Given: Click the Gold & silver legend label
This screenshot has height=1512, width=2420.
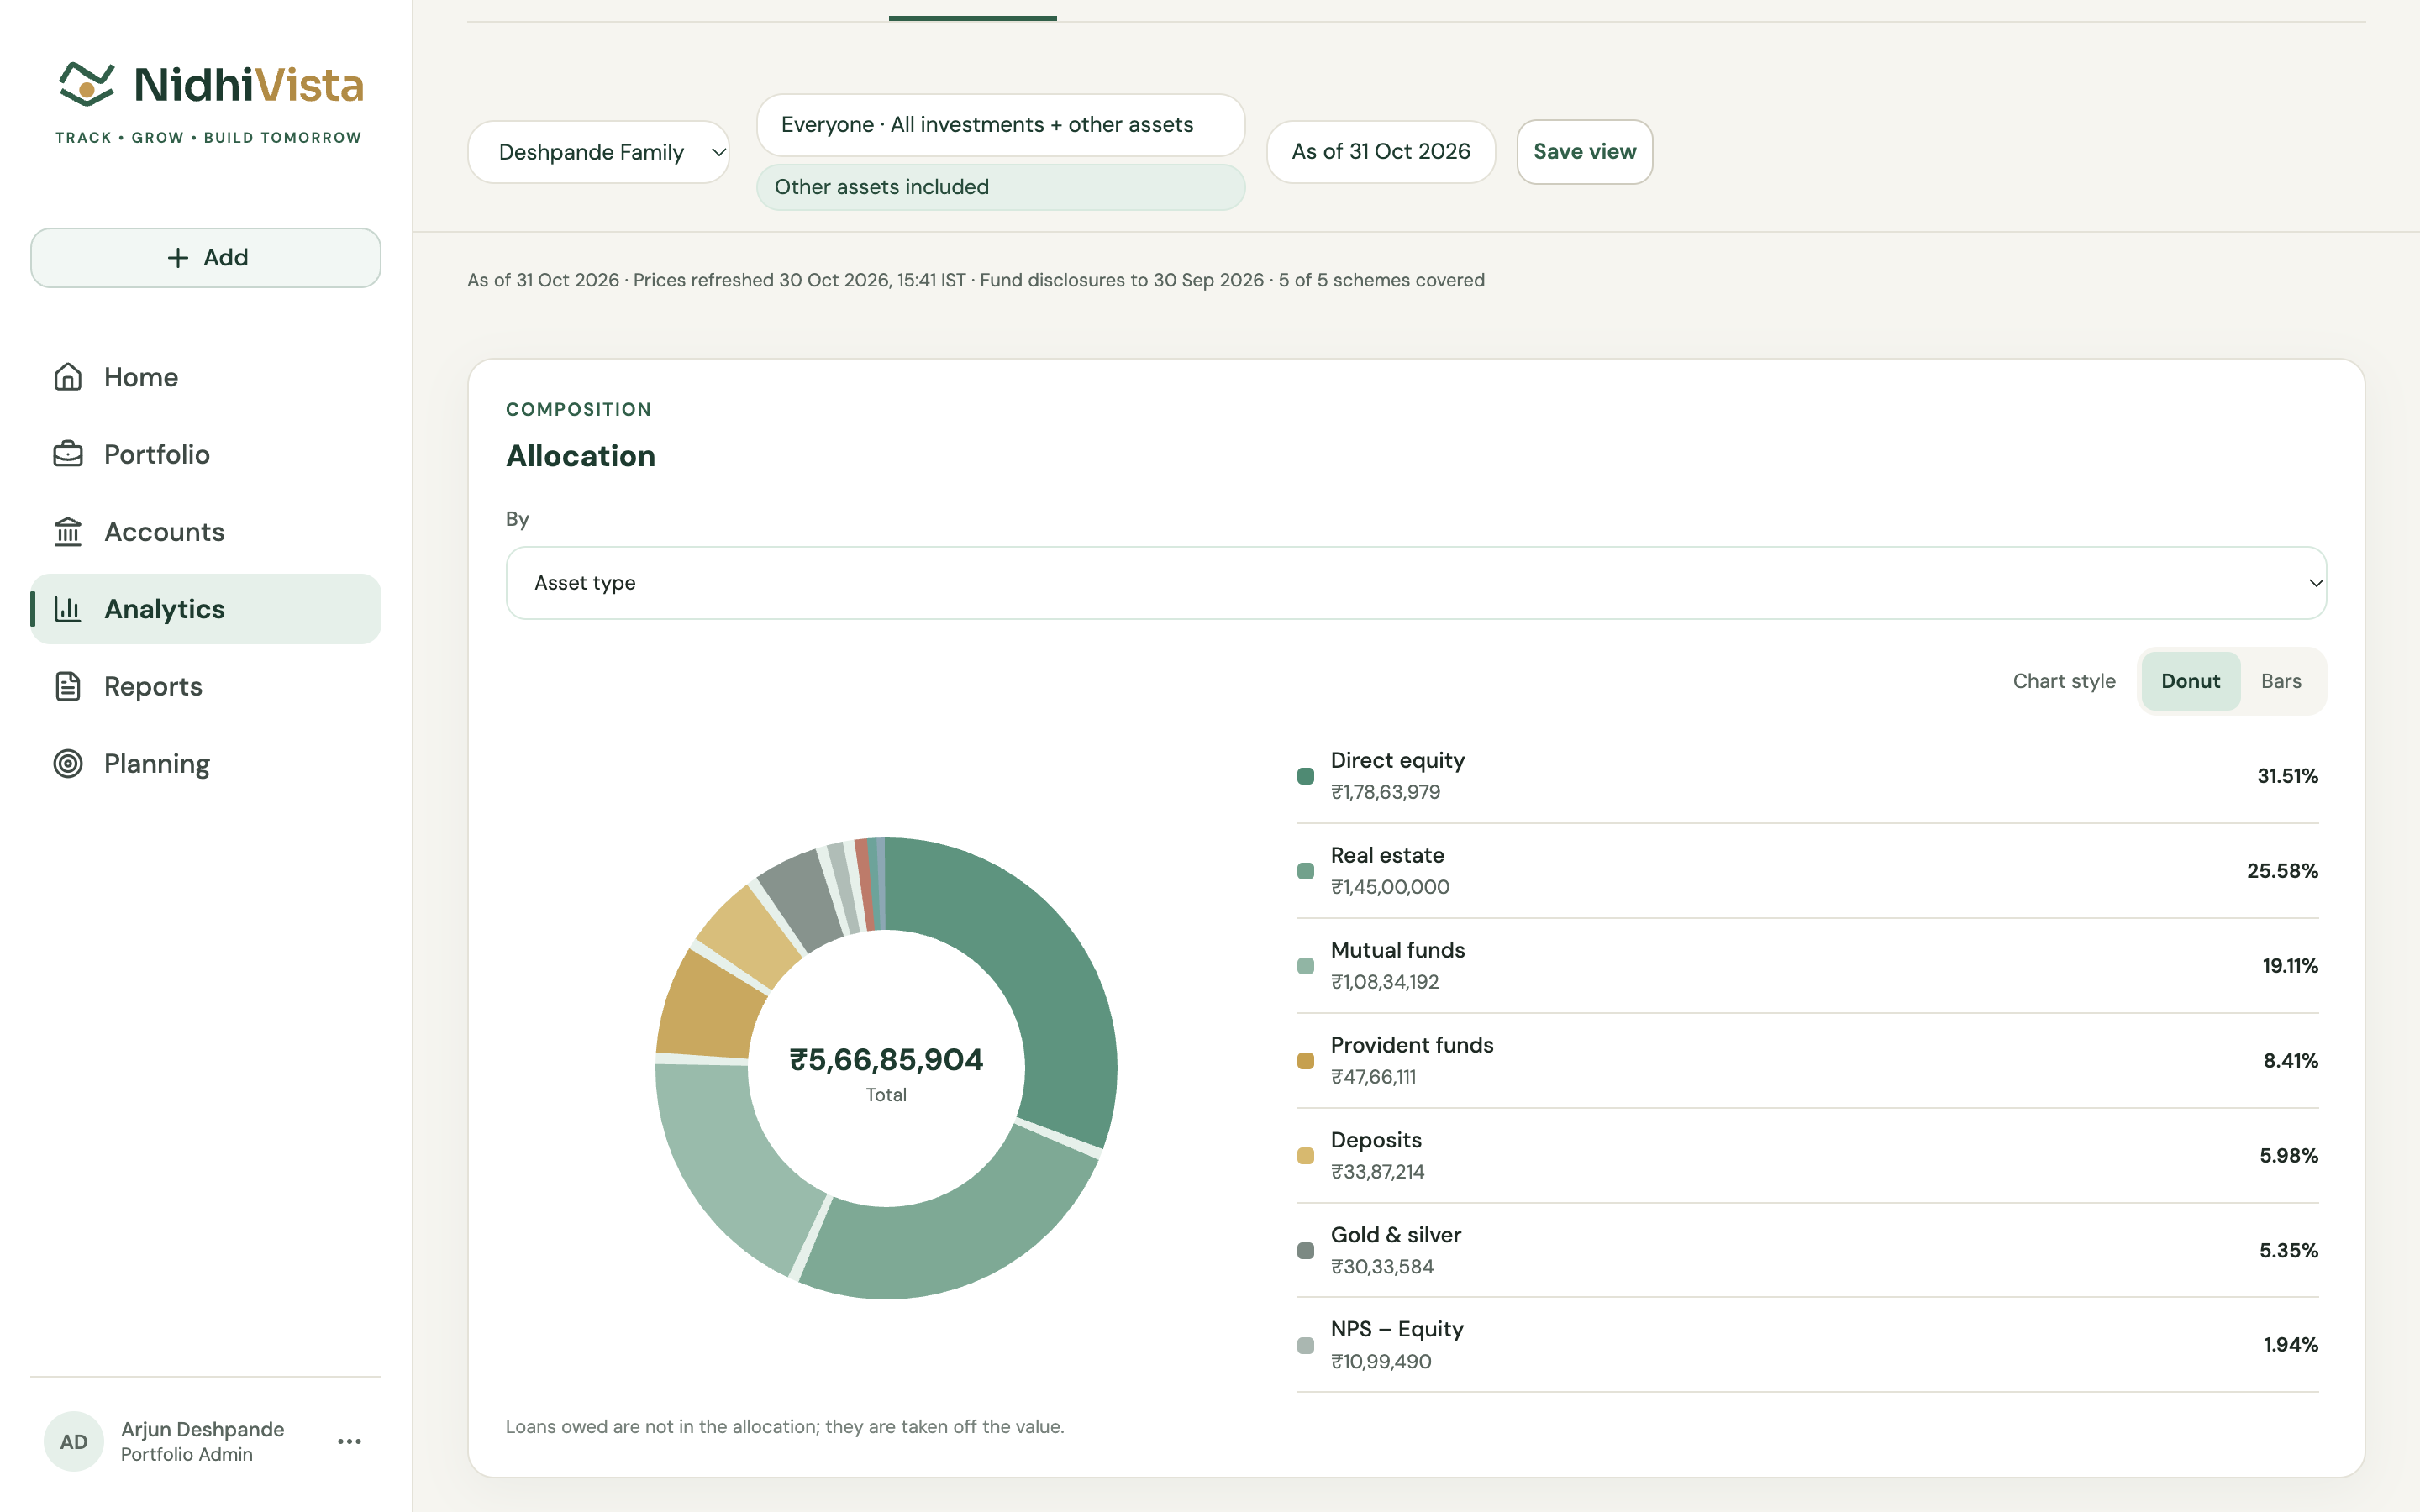Looking at the screenshot, I should click(x=1396, y=1235).
